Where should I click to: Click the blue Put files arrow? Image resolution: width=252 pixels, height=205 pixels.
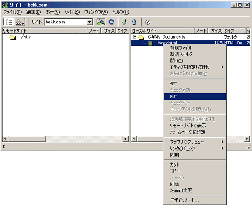134,22
